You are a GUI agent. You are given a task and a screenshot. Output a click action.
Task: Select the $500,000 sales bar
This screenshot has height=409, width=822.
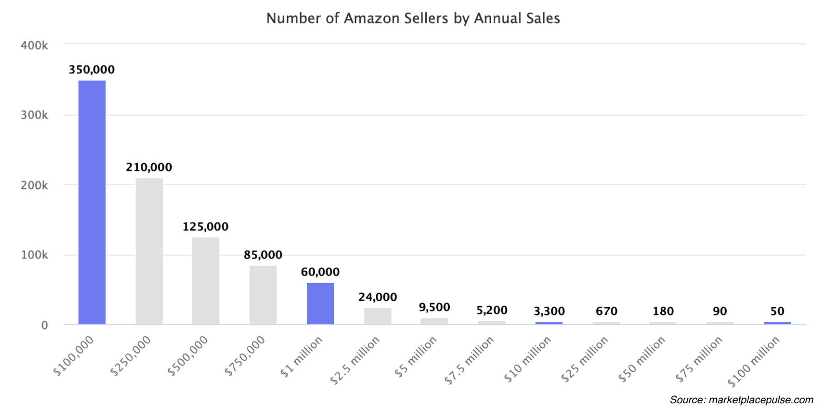pyautogui.click(x=206, y=281)
